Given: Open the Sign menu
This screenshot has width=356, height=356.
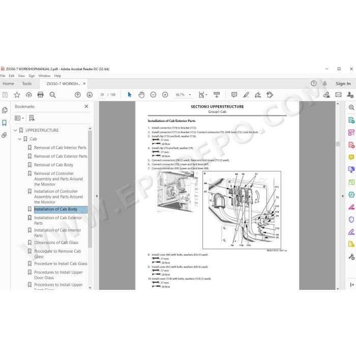Looking at the screenshot, I should (x=32, y=76).
